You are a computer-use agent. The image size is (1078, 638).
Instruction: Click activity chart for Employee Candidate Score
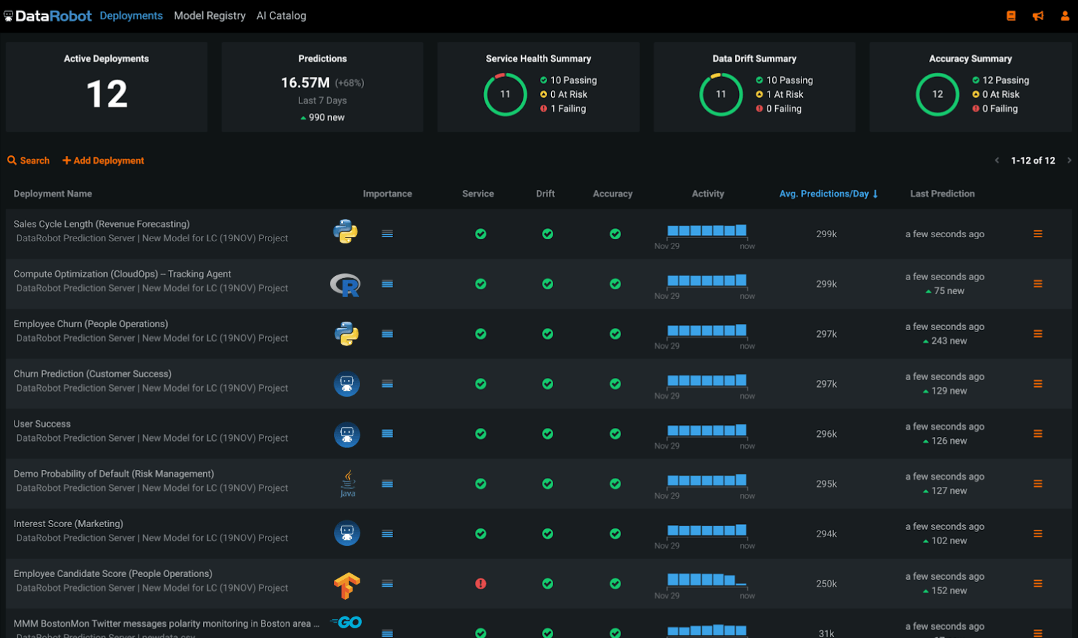pos(706,583)
